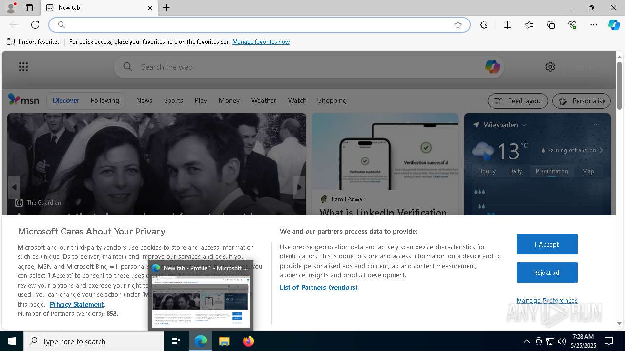Expand the Wiesbaden location dropdown
Screen dimensions: 625x351
point(524,125)
